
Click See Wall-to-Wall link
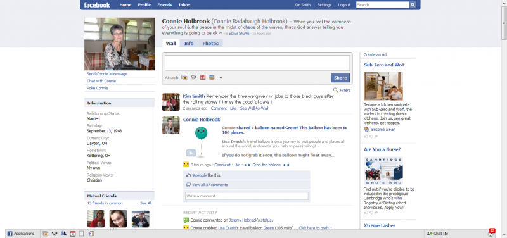tap(254, 108)
